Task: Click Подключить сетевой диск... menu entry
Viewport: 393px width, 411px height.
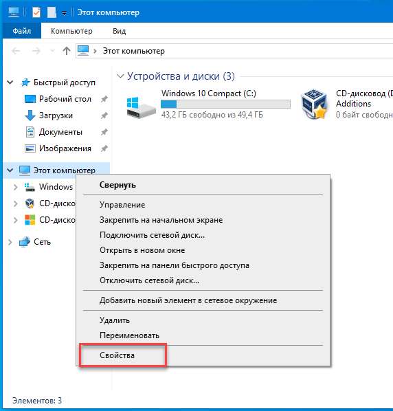Action: click(x=152, y=235)
